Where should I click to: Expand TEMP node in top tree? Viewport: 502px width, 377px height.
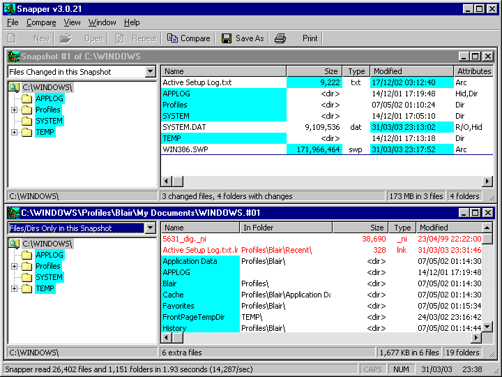[x=14, y=132]
